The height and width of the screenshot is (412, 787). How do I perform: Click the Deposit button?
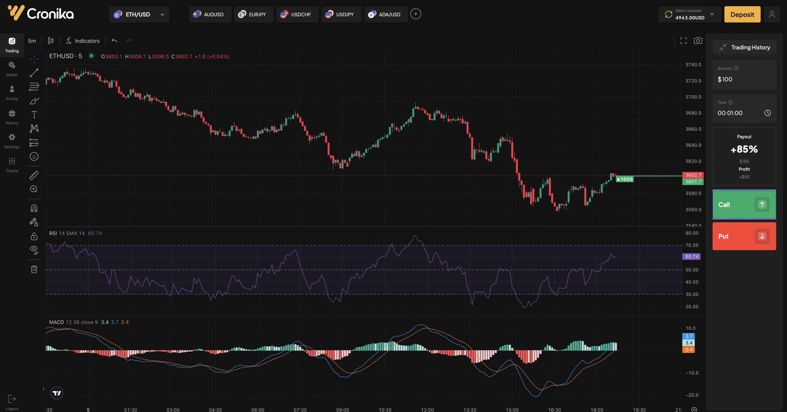point(742,14)
